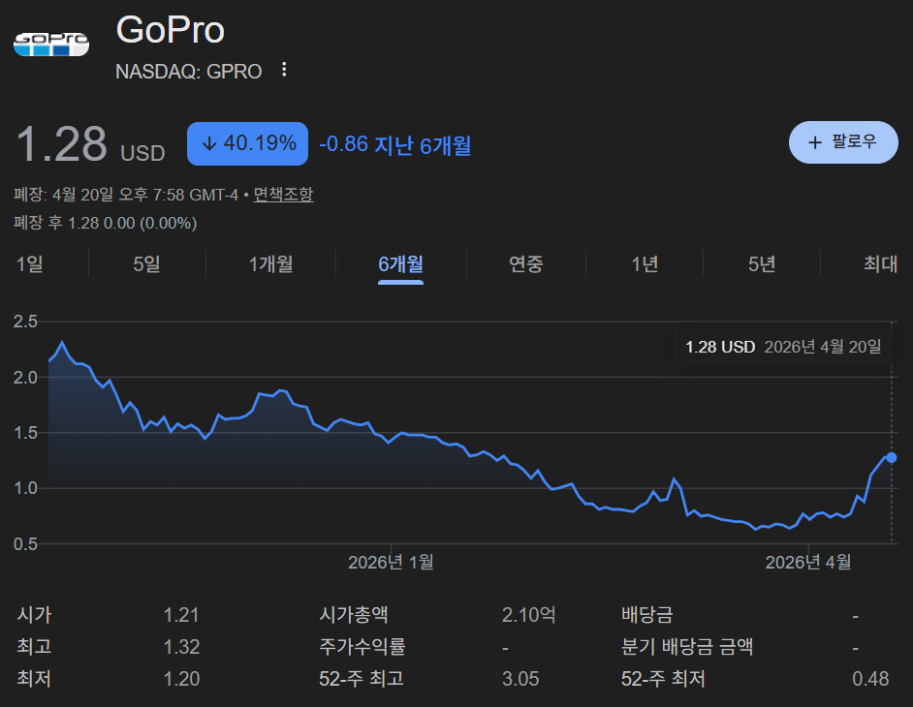The height and width of the screenshot is (707, 913).
Task: Show the 1년 chart range
Action: [645, 264]
